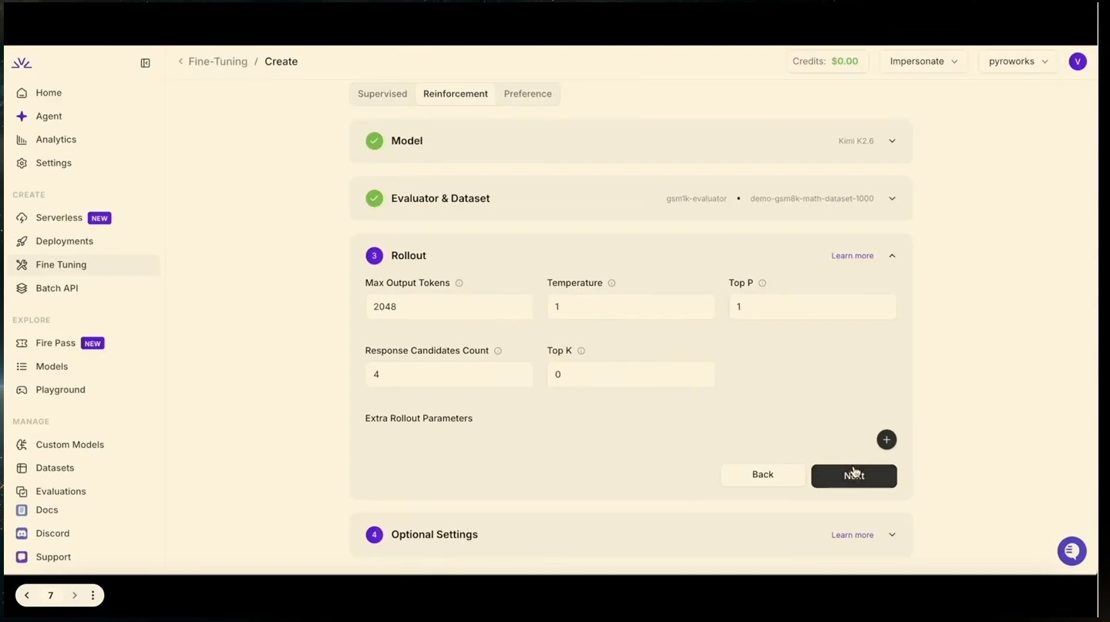Open Analytics chart icon in sidebar
This screenshot has height=622, width=1110.
(x=22, y=140)
